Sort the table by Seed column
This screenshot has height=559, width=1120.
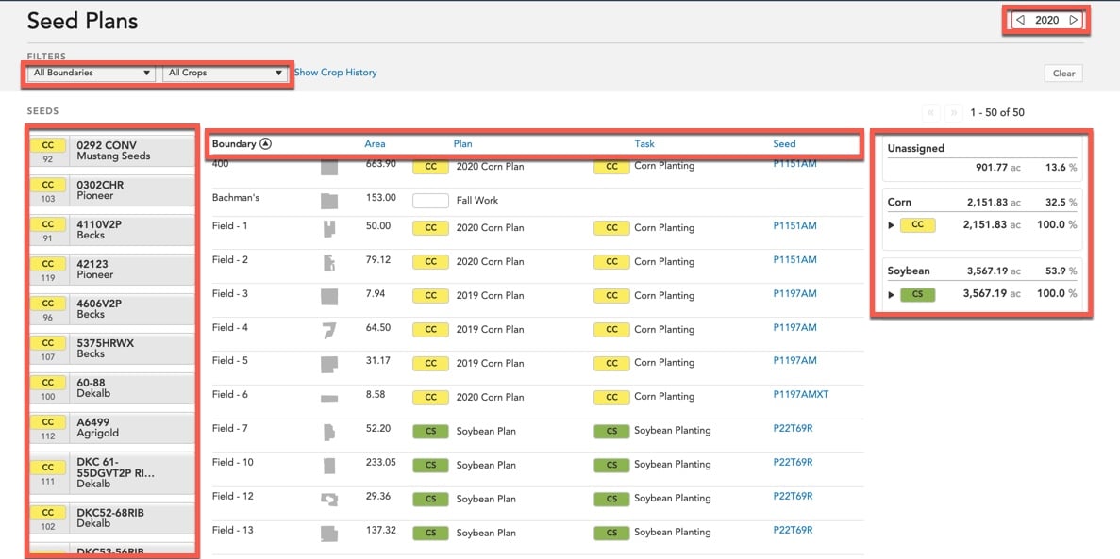(784, 144)
